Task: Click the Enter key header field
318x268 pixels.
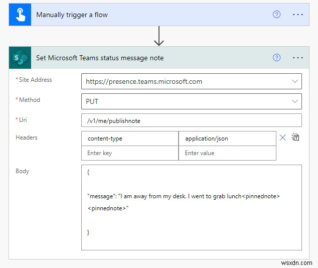Action: click(x=130, y=153)
